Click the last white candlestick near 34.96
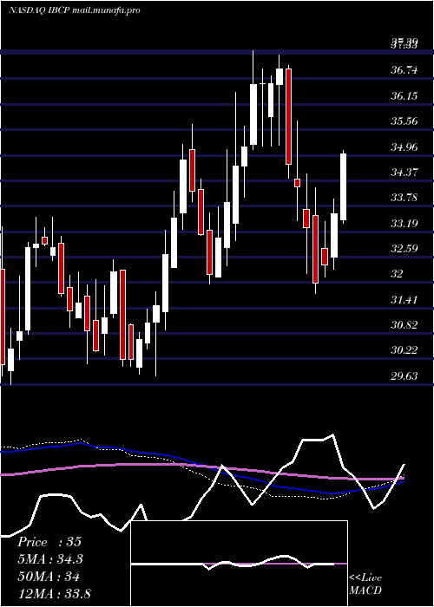Image resolution: width=434 pixels, height=607 pixels. pos(344,187)
